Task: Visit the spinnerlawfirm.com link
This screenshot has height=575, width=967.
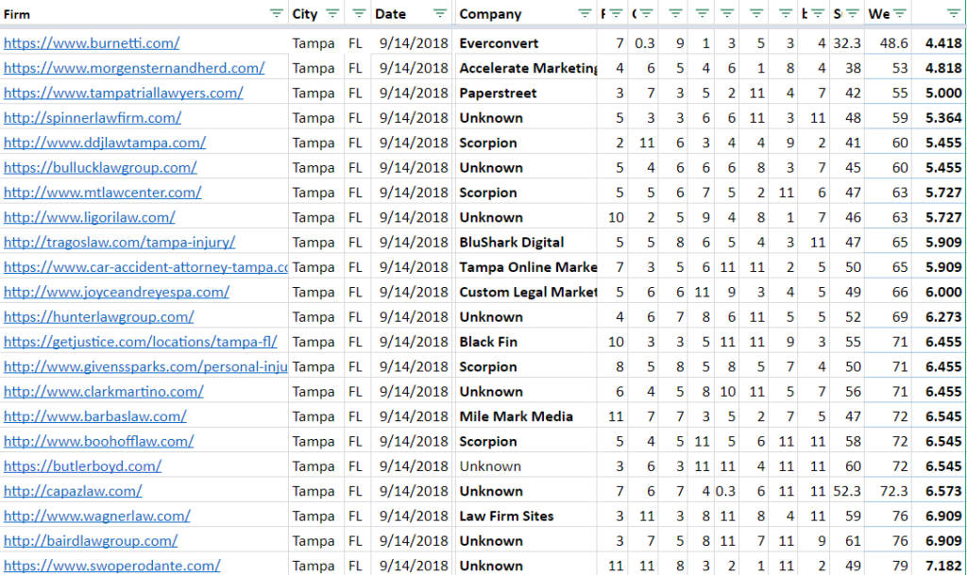Action: click(93, 118)
